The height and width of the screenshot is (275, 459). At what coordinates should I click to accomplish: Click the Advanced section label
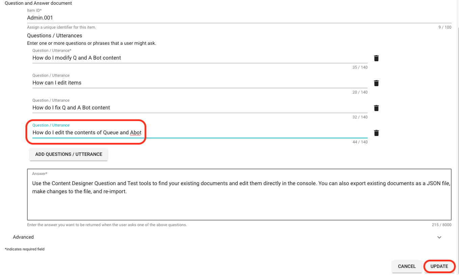click(x=23, y=237)
